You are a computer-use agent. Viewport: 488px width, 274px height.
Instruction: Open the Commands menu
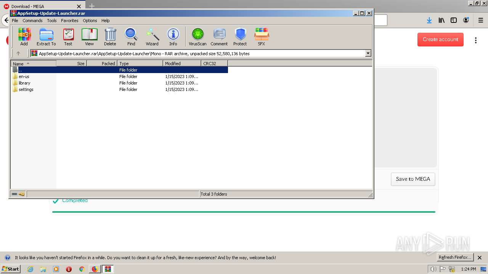pos(32,21)
